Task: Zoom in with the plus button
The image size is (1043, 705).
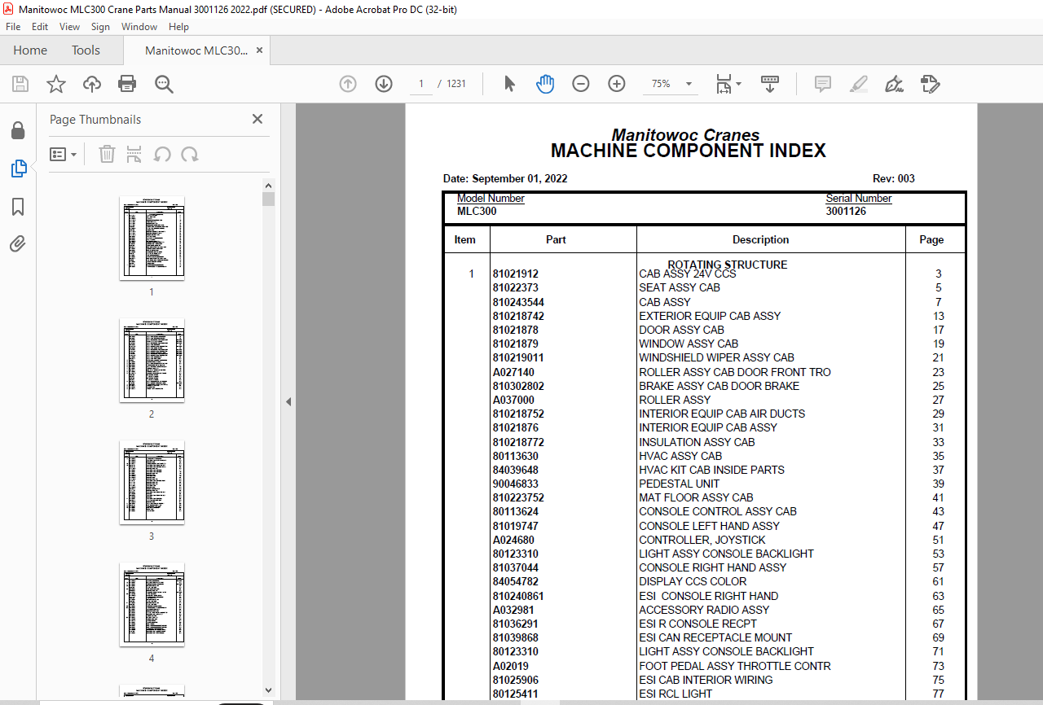Action: point(617,84)
